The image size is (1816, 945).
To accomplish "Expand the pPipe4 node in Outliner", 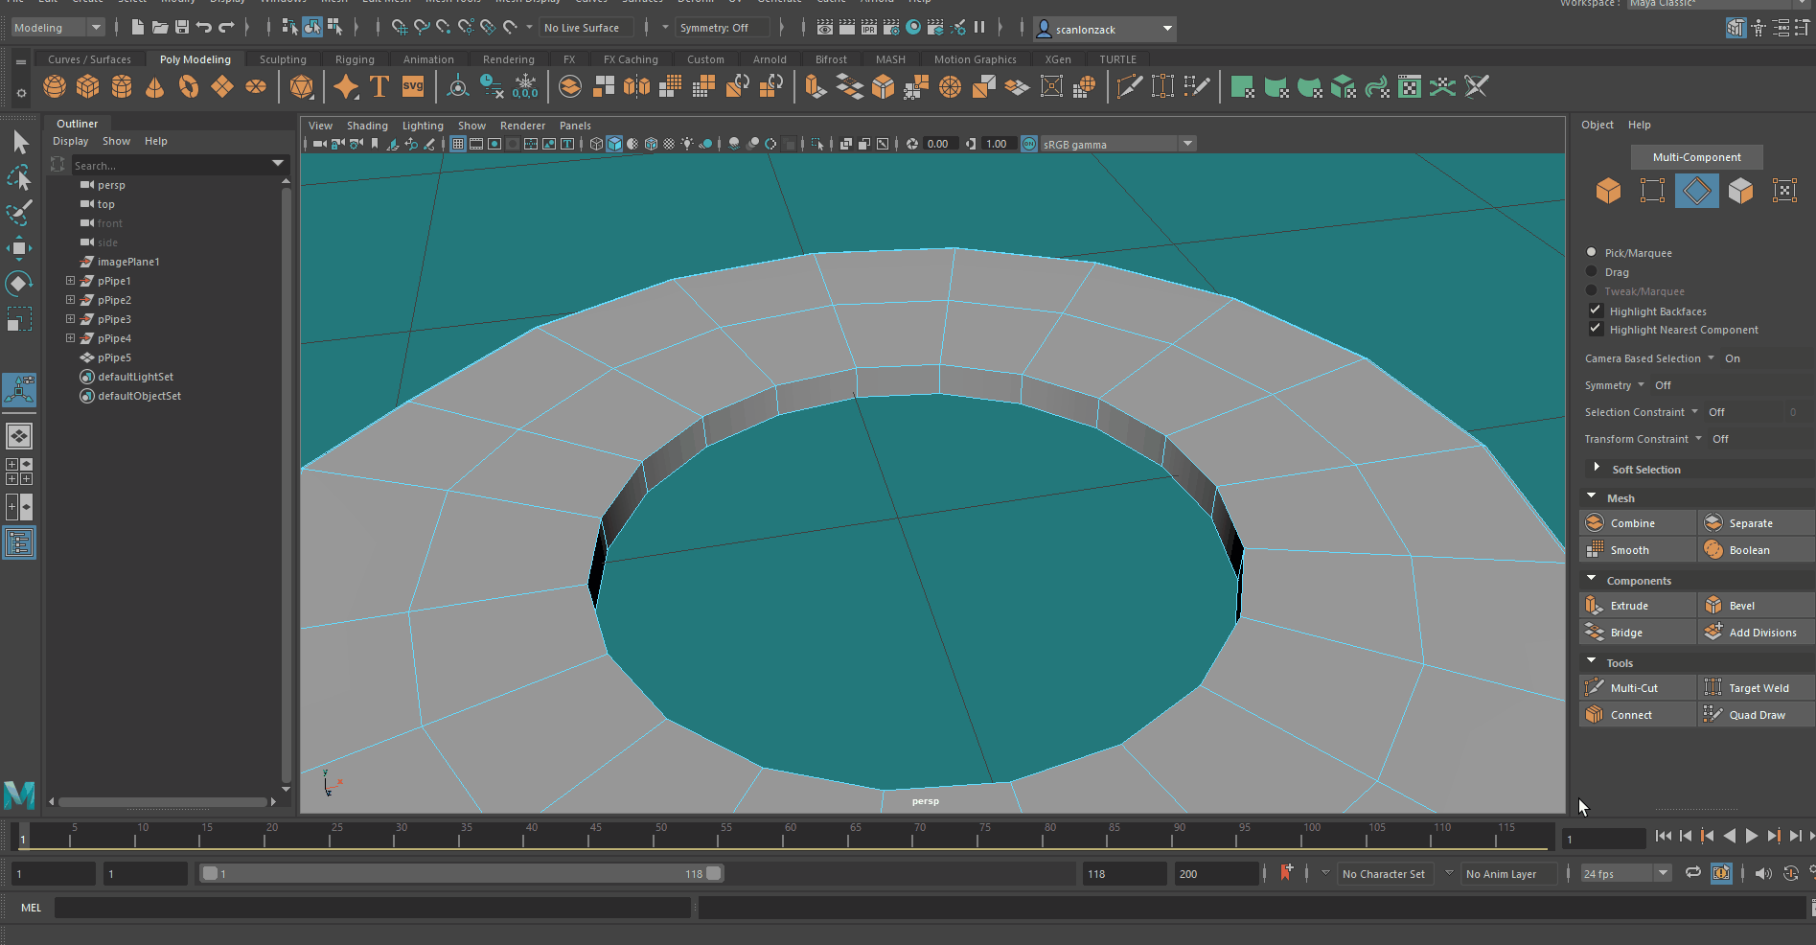I will [x=70, y=338].
